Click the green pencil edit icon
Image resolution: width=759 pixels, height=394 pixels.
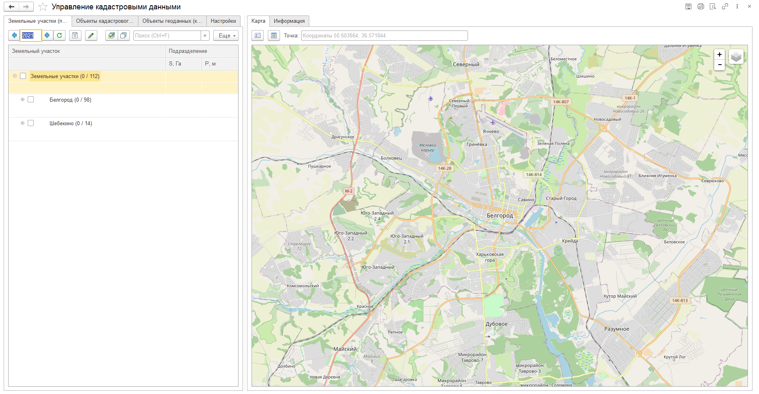pyautogui.click(x=91, y=36)
